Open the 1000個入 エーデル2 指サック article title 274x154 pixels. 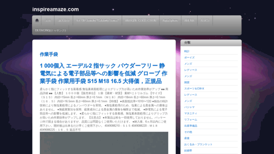point(104,73)
